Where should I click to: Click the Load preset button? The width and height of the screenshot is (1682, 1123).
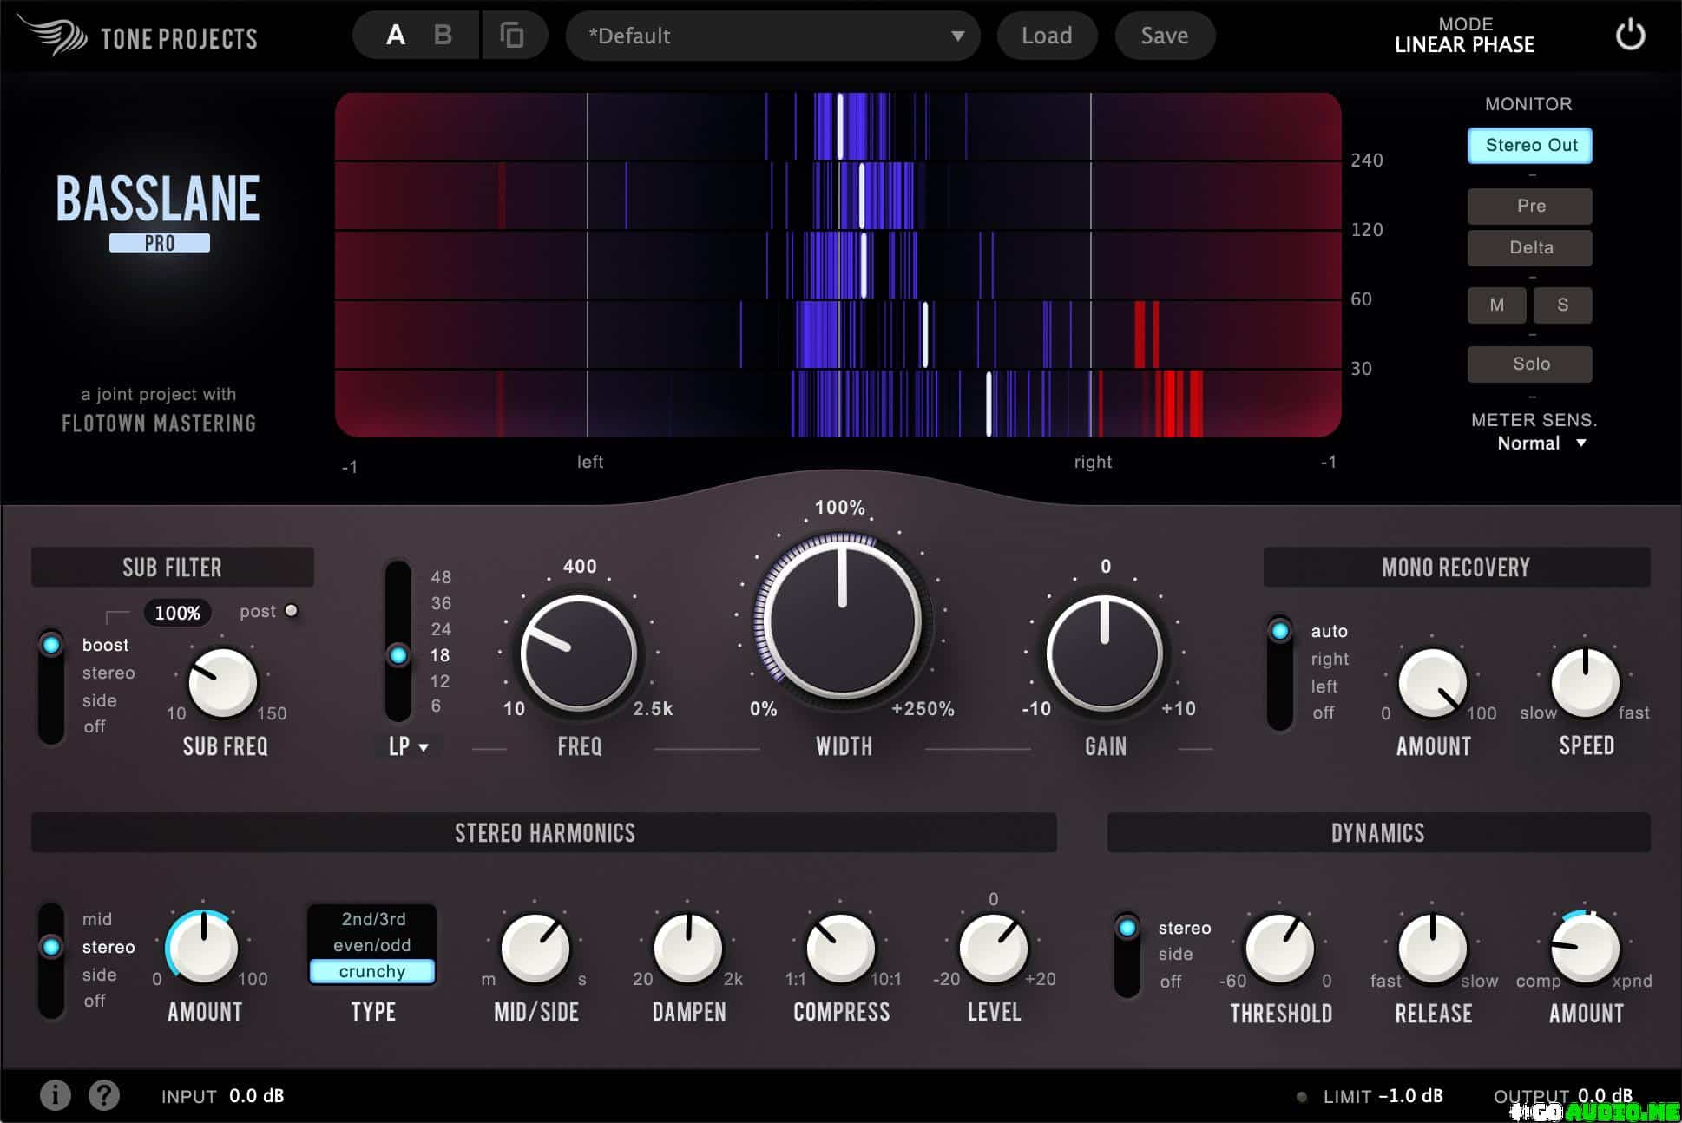1047,36
